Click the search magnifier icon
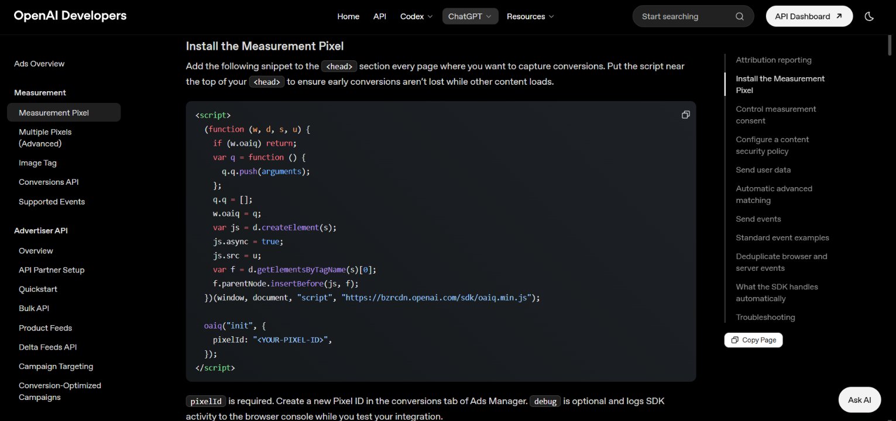This screenshot has width=896, height=421. click(x=740, y=16)
